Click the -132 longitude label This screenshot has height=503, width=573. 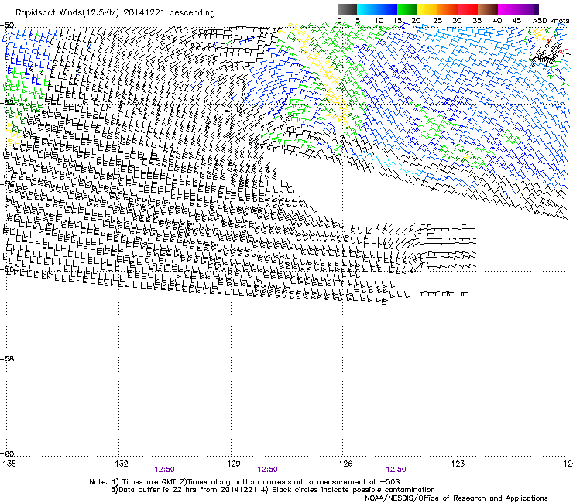click(119, 464)
